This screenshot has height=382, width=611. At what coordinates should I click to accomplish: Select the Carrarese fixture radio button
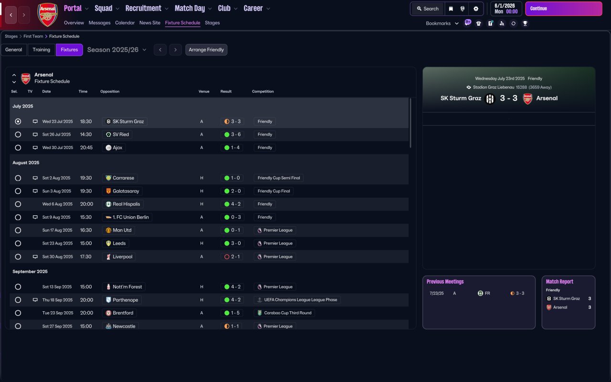click(18, 178)
